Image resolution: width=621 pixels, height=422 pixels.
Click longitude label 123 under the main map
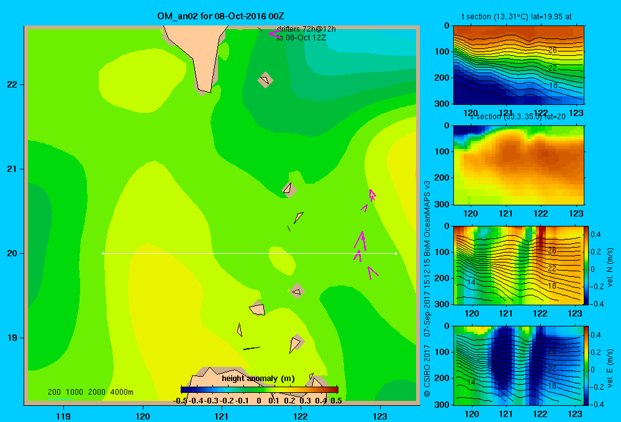(x=380, y=416)
